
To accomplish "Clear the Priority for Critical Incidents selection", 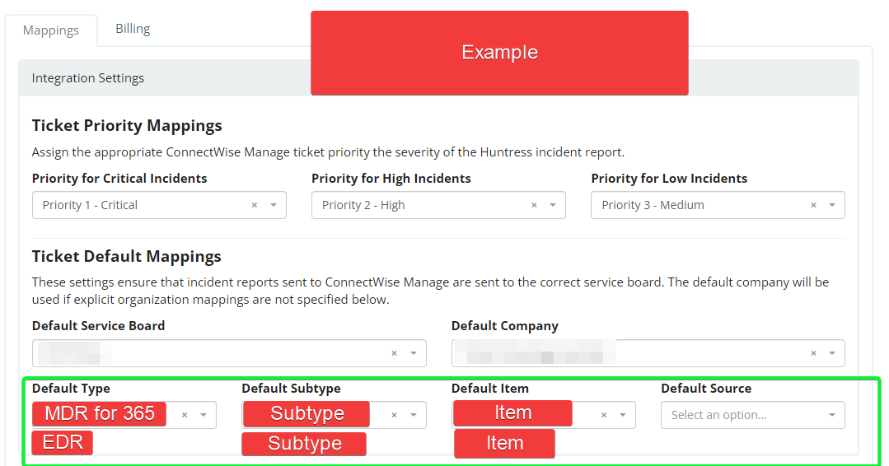I will click(255, 205).
